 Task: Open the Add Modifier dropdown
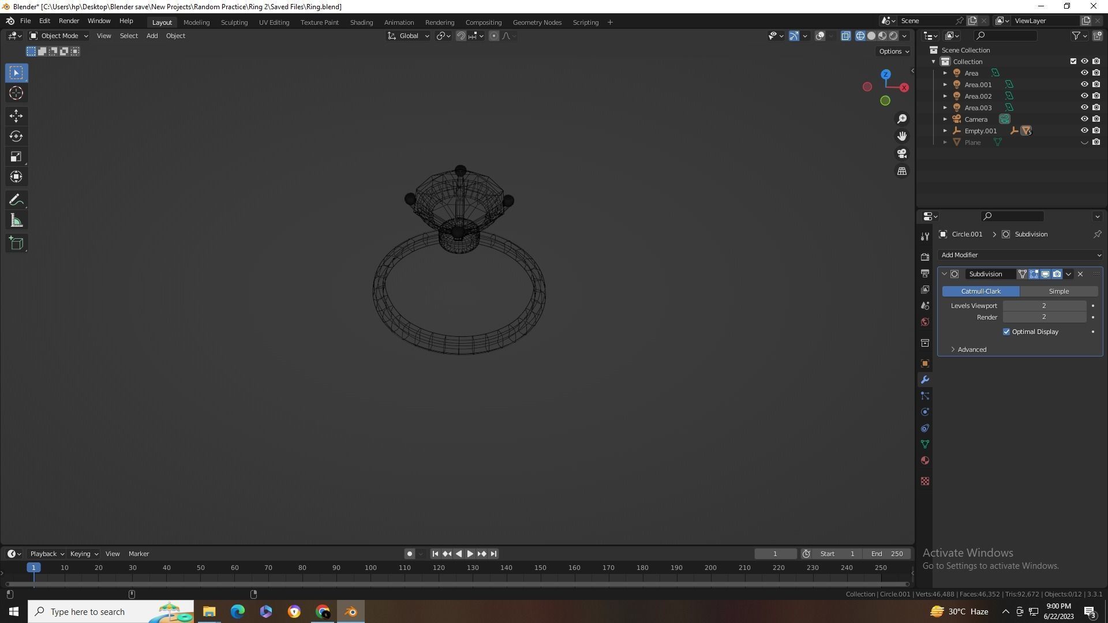coord(1020,255)
